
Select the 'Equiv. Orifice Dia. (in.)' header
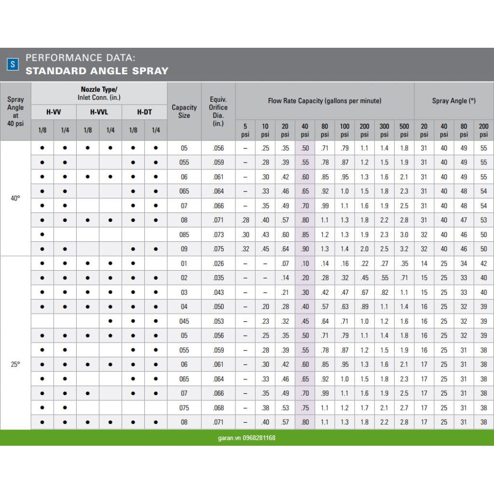[218, 111]
